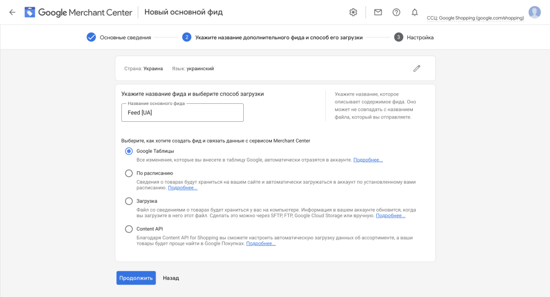Open the user account avatar
550x297 pixels.
[x=535, y=12]
